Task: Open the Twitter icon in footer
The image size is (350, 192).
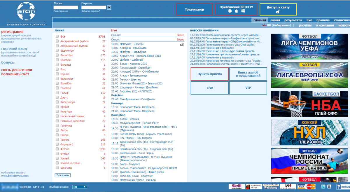Action: [323, 186]
